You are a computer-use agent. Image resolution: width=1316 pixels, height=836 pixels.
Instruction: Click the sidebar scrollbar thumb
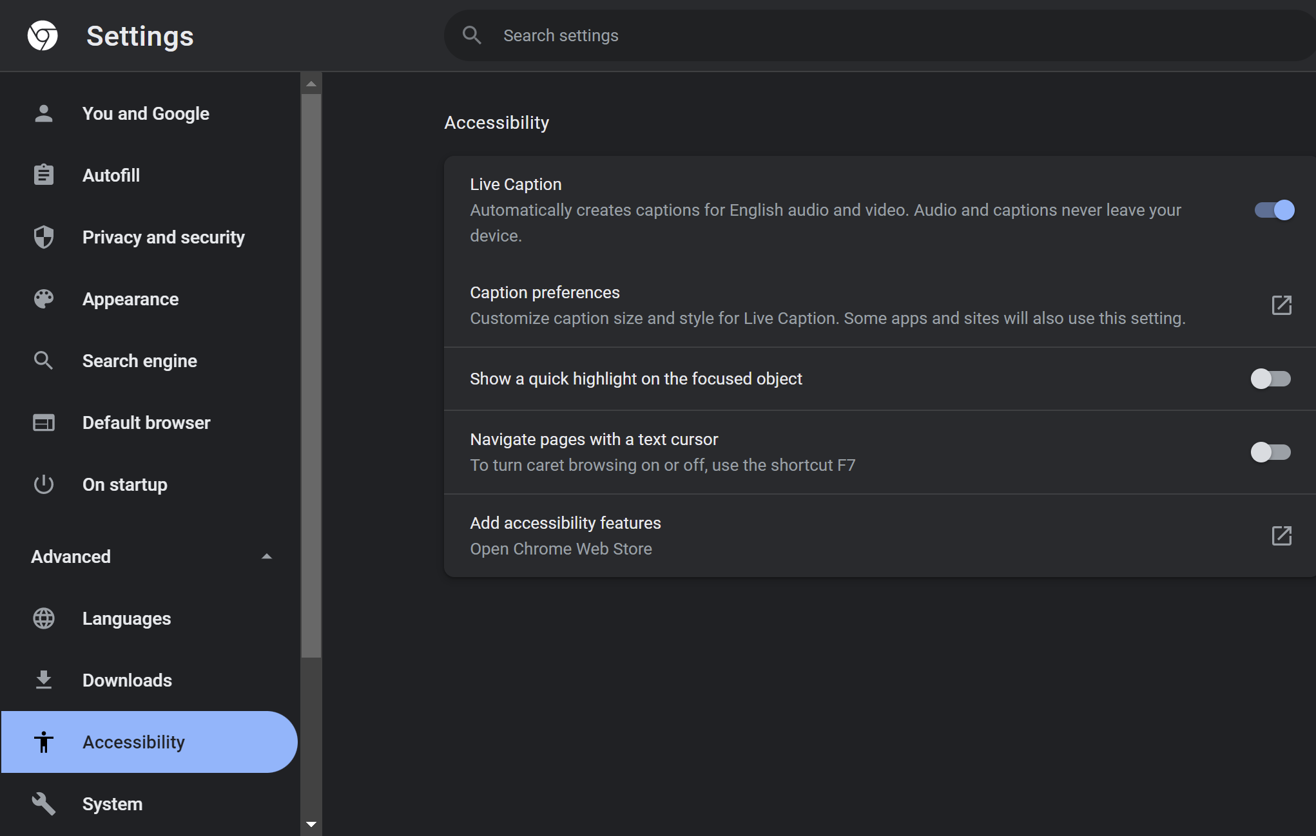point(311,376)
